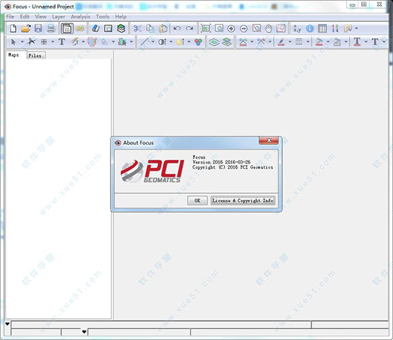The width and height of the screenshot is (393, 340).
Task: Click the Zoom In plus icon
Action: click(231, 29)
